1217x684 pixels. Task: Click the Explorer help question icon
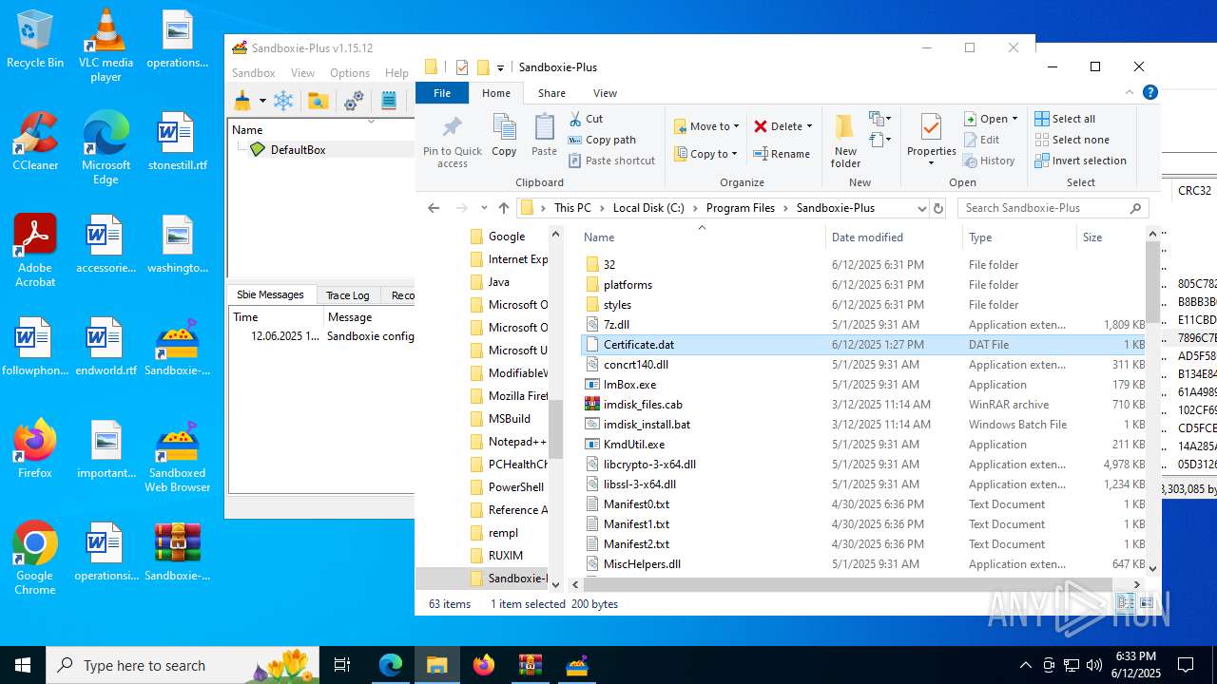[1149, 92]
